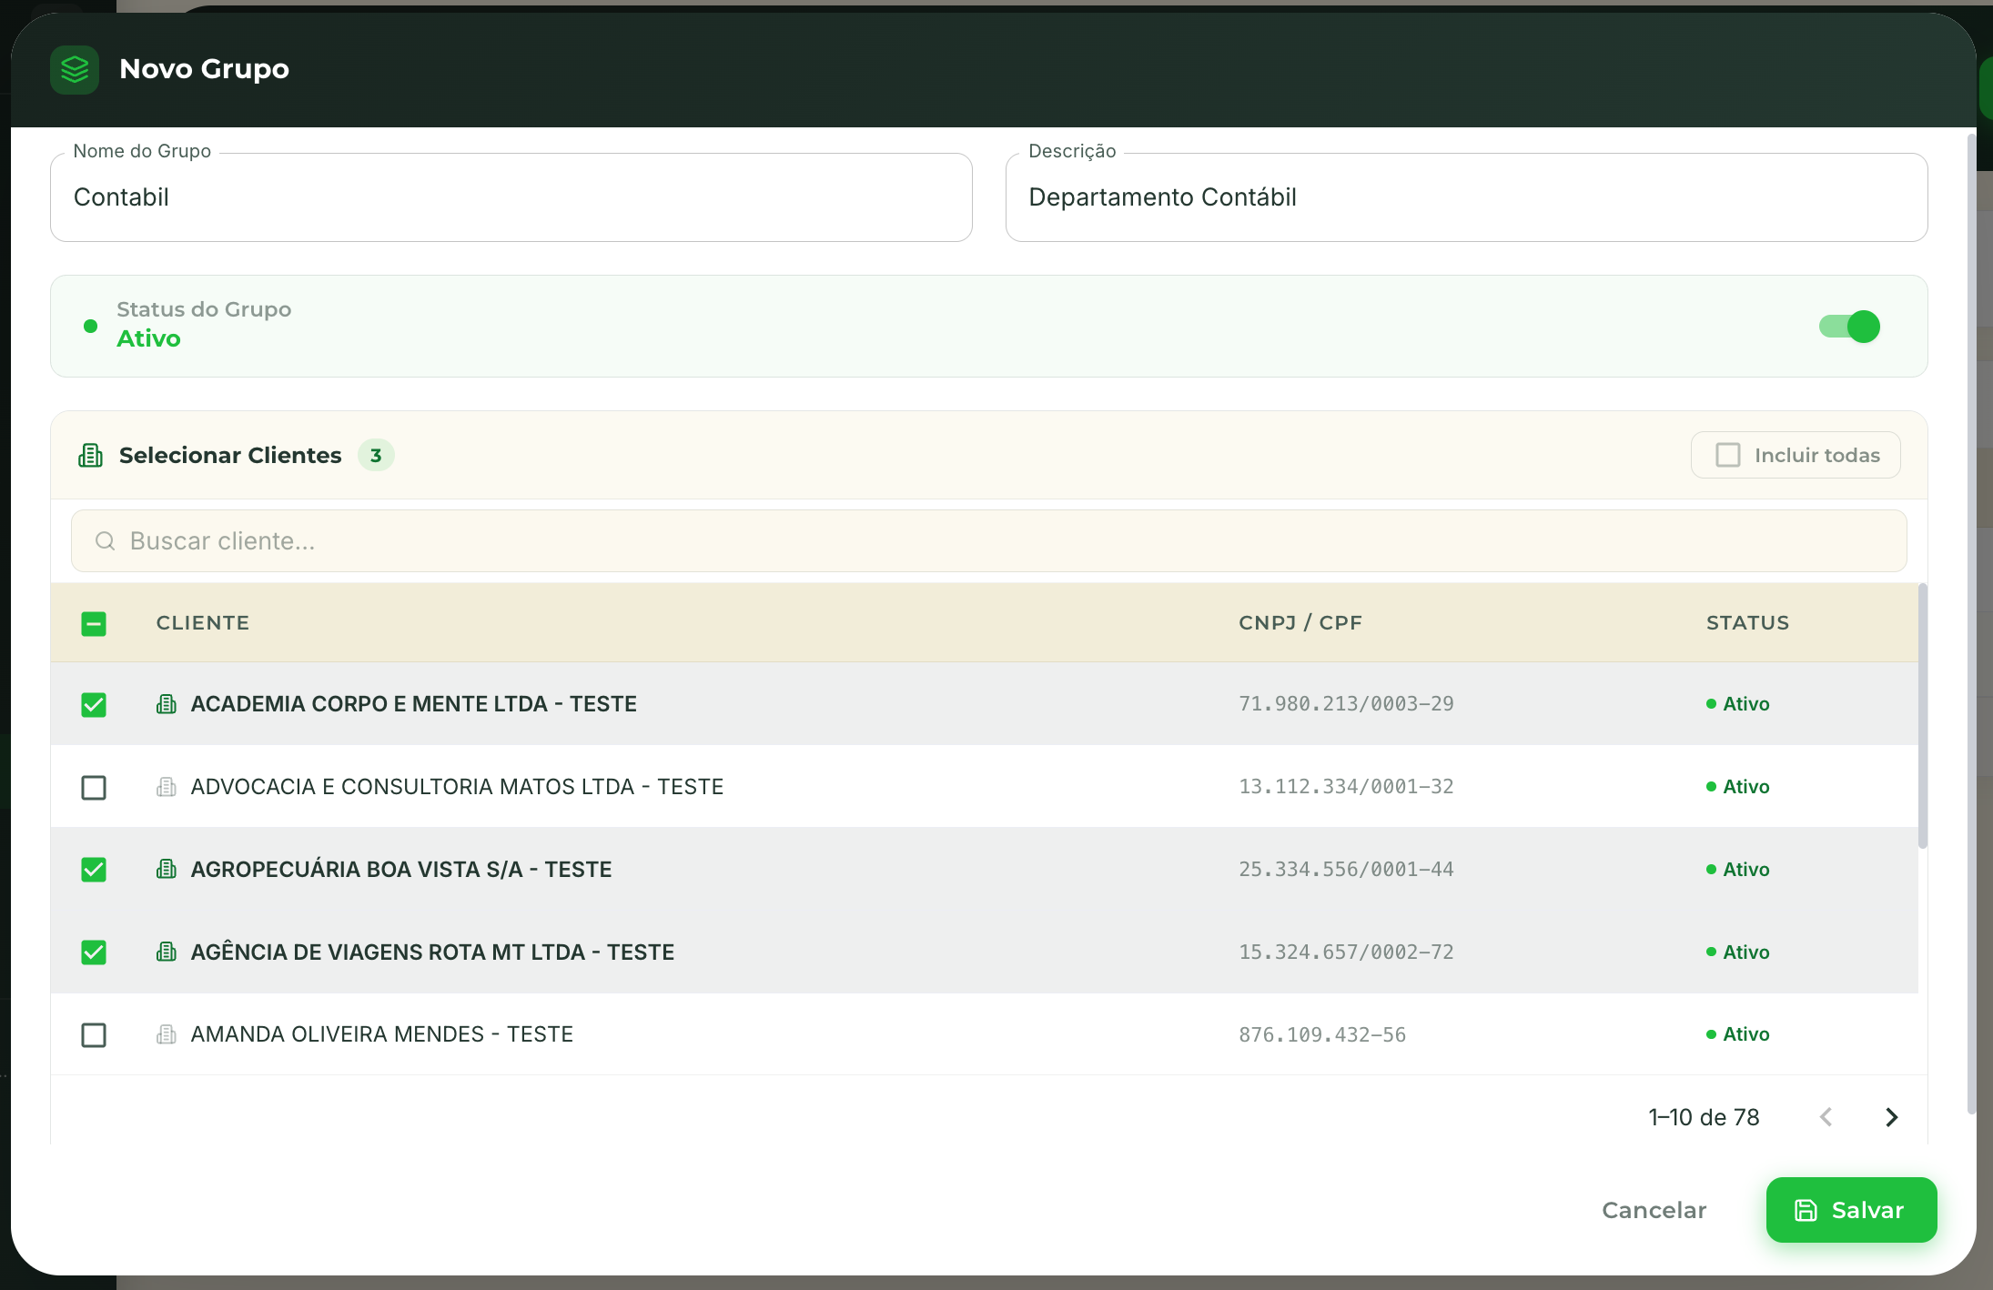Click the CNPJ / CPF column header
This screenshot has width=1993, height=1290.
tap(1300, 623)
